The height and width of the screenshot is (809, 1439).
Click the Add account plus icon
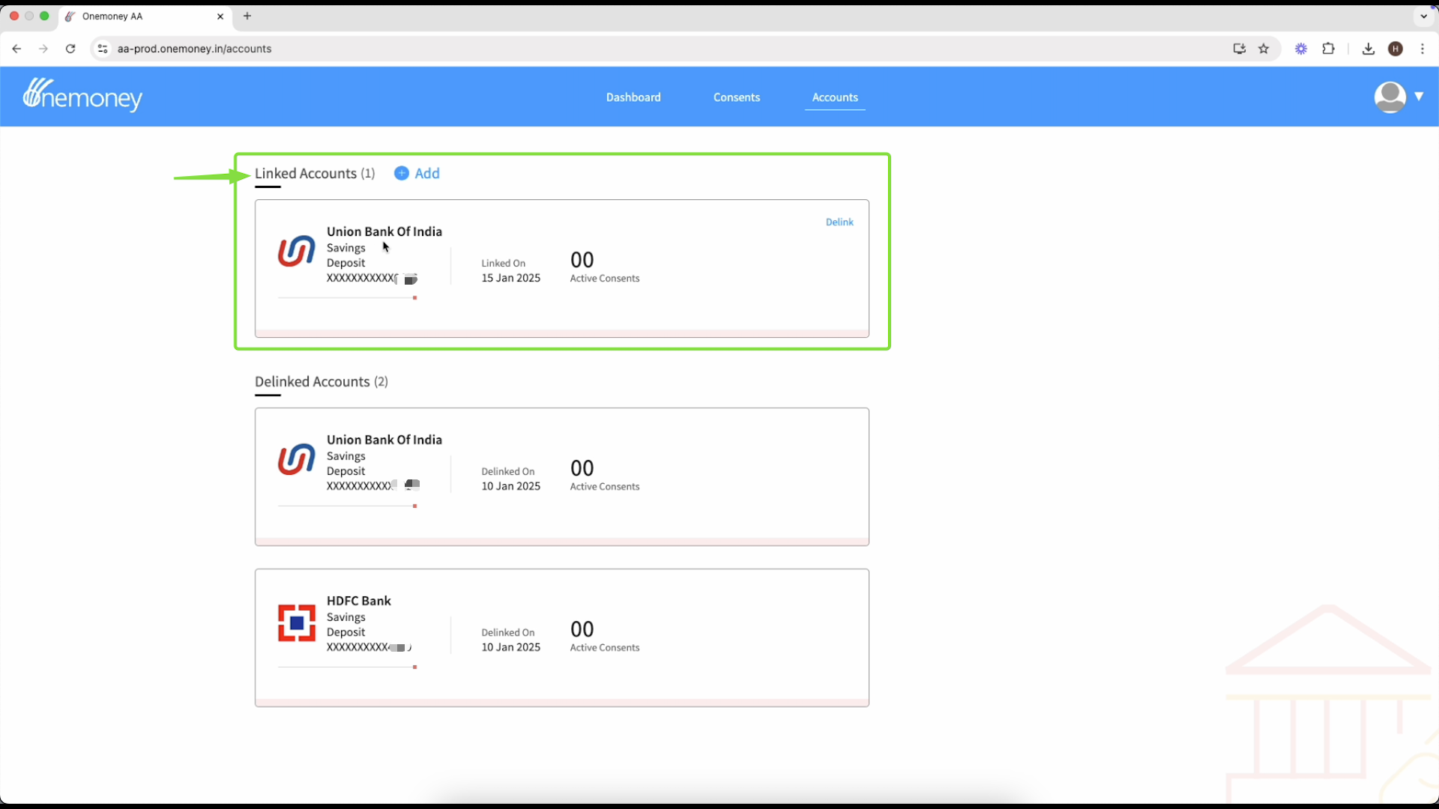click(x=402, y=173)
